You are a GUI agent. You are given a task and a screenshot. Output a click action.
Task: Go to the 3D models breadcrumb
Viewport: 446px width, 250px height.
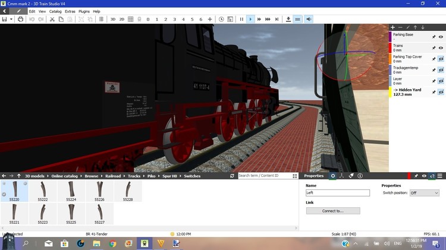coord(34,176)
